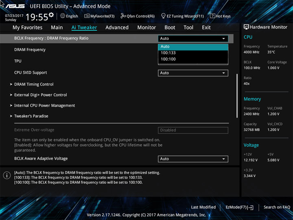
Task: Switch to My Favorites tab
Action: point(28,28)
